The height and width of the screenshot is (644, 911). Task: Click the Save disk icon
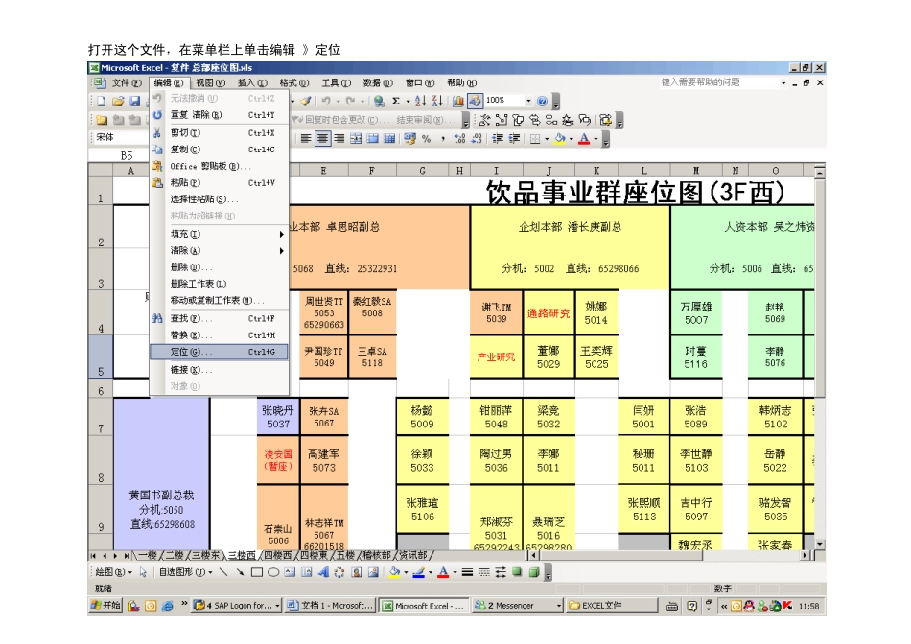pos(135,102)
